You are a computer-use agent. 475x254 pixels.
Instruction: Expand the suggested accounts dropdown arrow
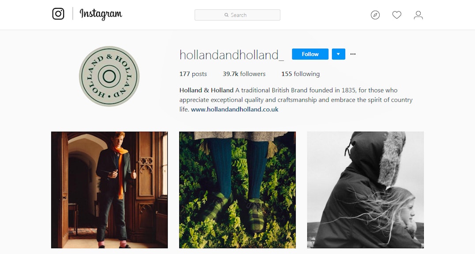339,54
